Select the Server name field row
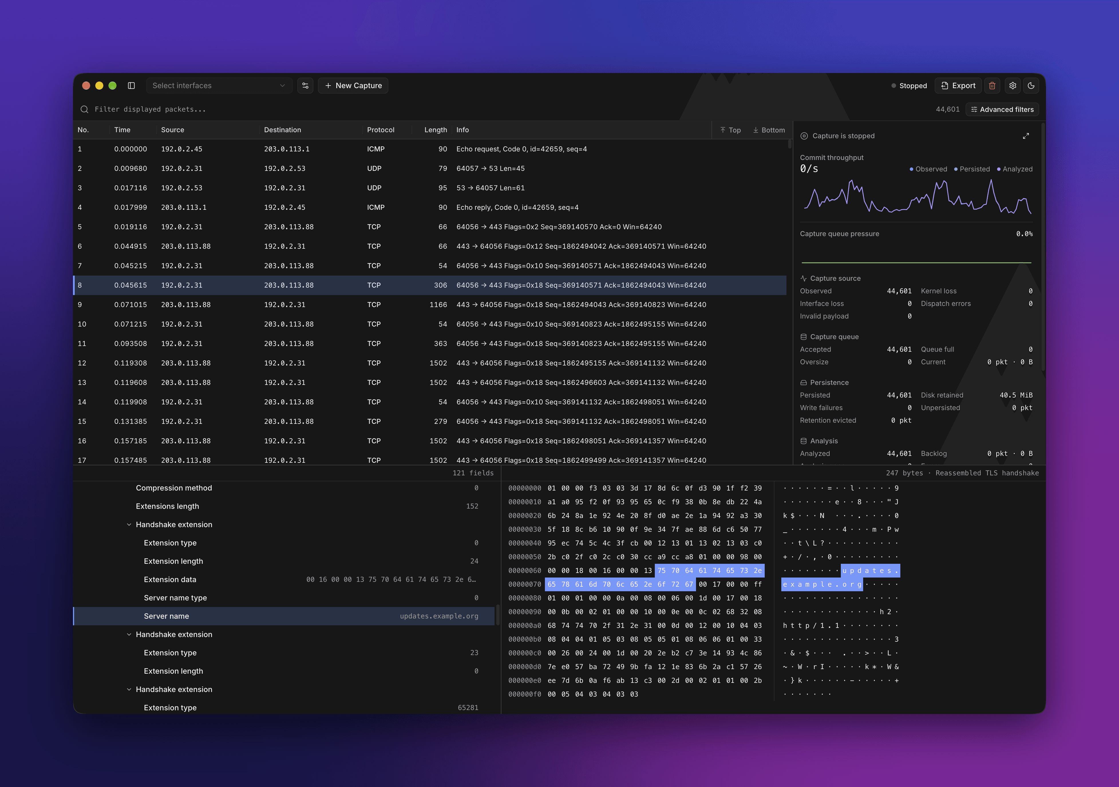The image size is (1119, 787). [x=284, y=616]
